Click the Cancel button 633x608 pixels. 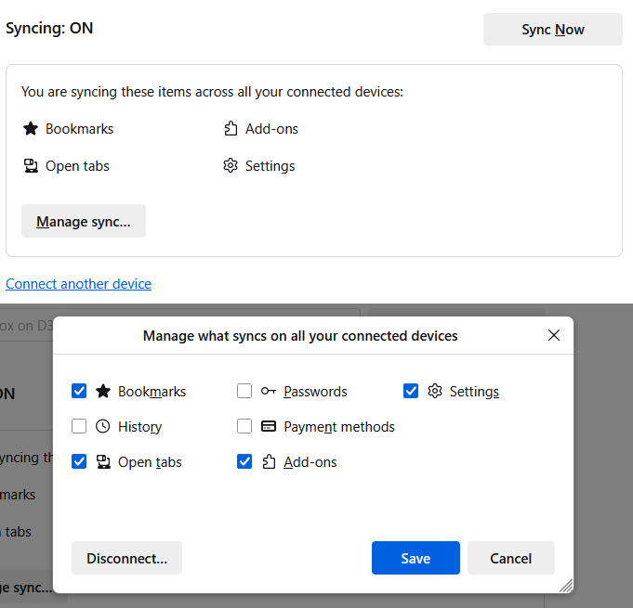[x=511, y=558]
